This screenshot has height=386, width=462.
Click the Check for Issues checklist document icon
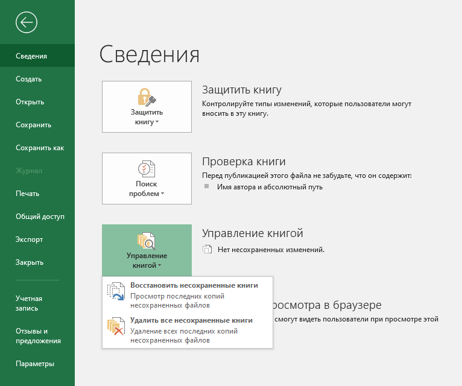147,168
